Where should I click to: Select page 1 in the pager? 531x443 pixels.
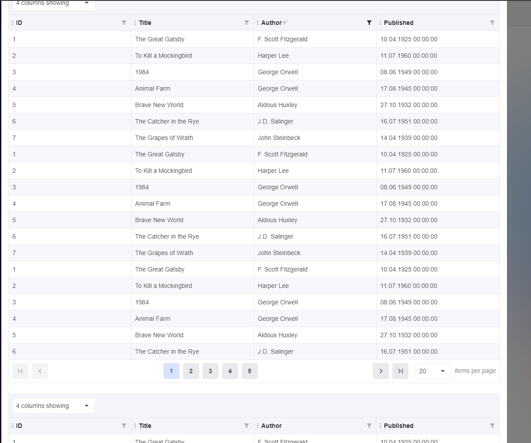[172, 371]
